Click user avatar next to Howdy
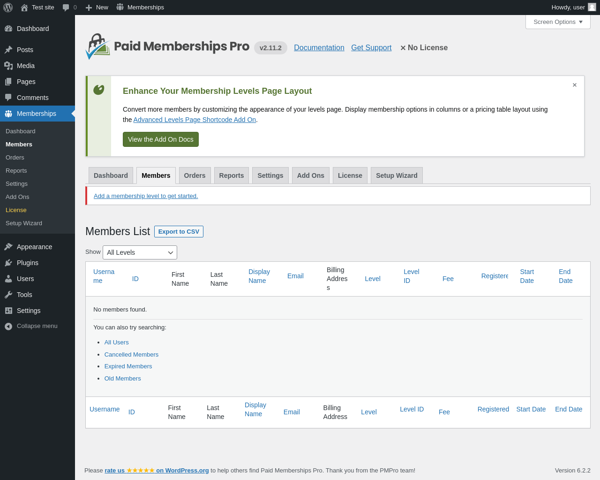The height and width of the screenshot is (480, 600). pyautogui.click(x=592, y=7)
